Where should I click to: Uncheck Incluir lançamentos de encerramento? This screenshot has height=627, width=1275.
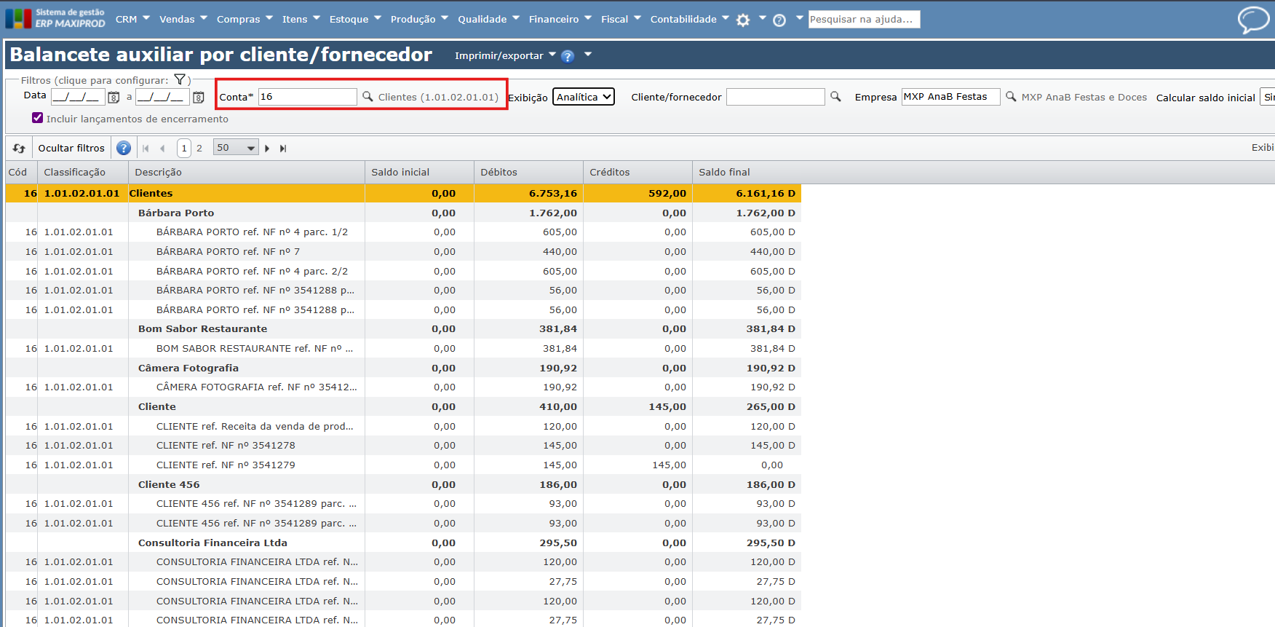coord(38,118)
